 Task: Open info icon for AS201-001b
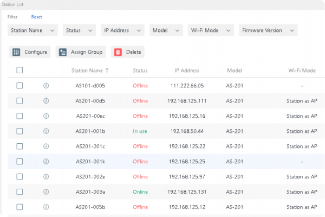pos(46,131)
